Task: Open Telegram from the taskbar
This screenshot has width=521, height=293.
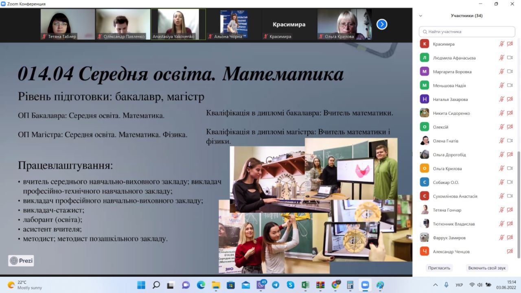Action: point(276,285)
